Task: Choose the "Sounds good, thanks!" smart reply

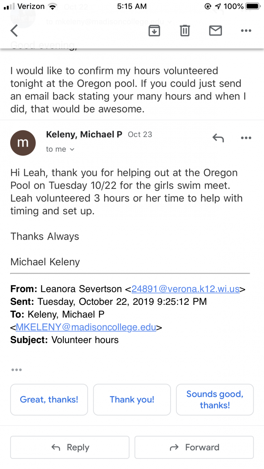Action: click(215, 399)
